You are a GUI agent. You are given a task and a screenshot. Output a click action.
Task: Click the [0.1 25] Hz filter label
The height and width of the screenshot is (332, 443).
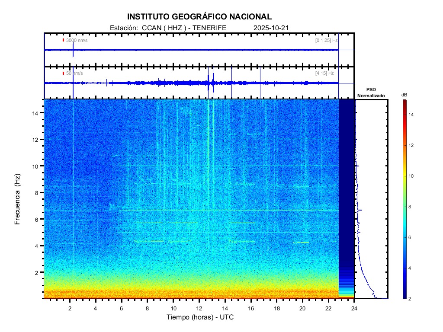click(x=327, y=40)
